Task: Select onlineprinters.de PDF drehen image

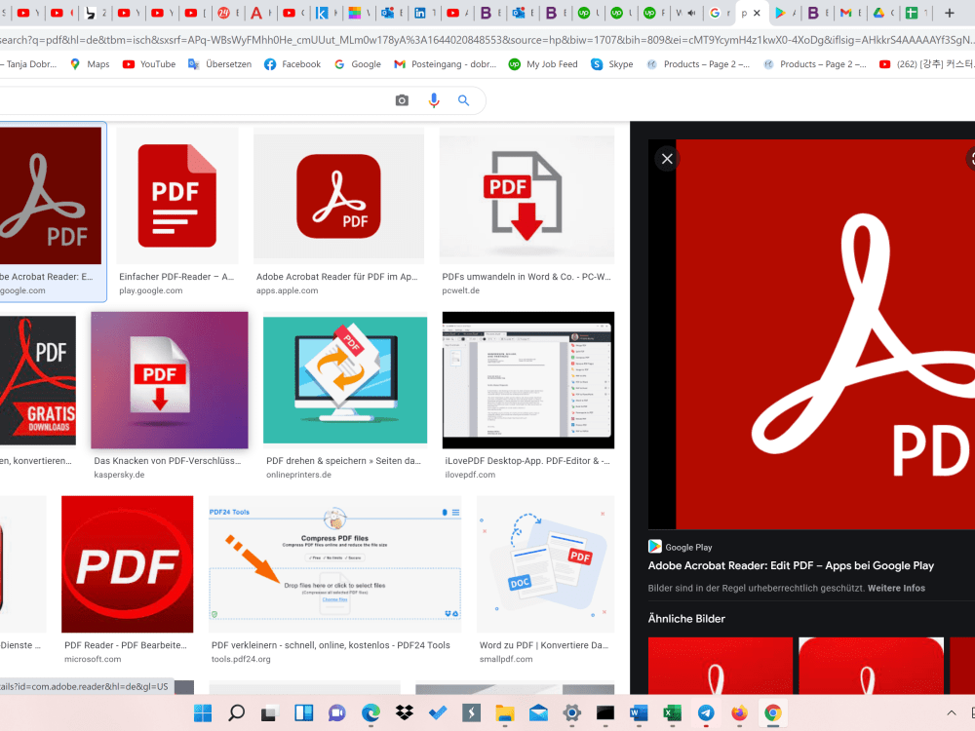Action: (x=345, y=380)
